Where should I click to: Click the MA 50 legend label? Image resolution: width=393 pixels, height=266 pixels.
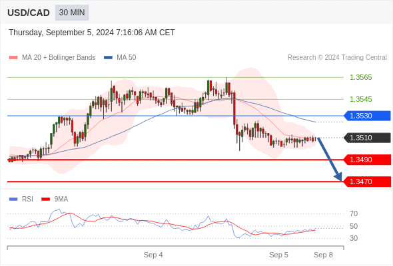tap(127, 58)
